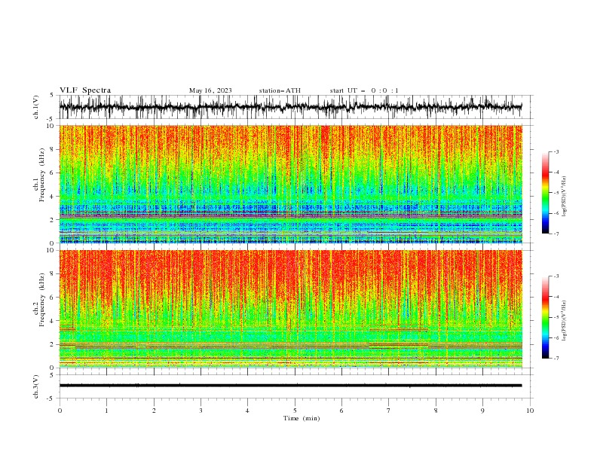The height and width of the screenshot is (461, 597).
Task: Click the 'station=ATH' label
Action: coord(280,90)
